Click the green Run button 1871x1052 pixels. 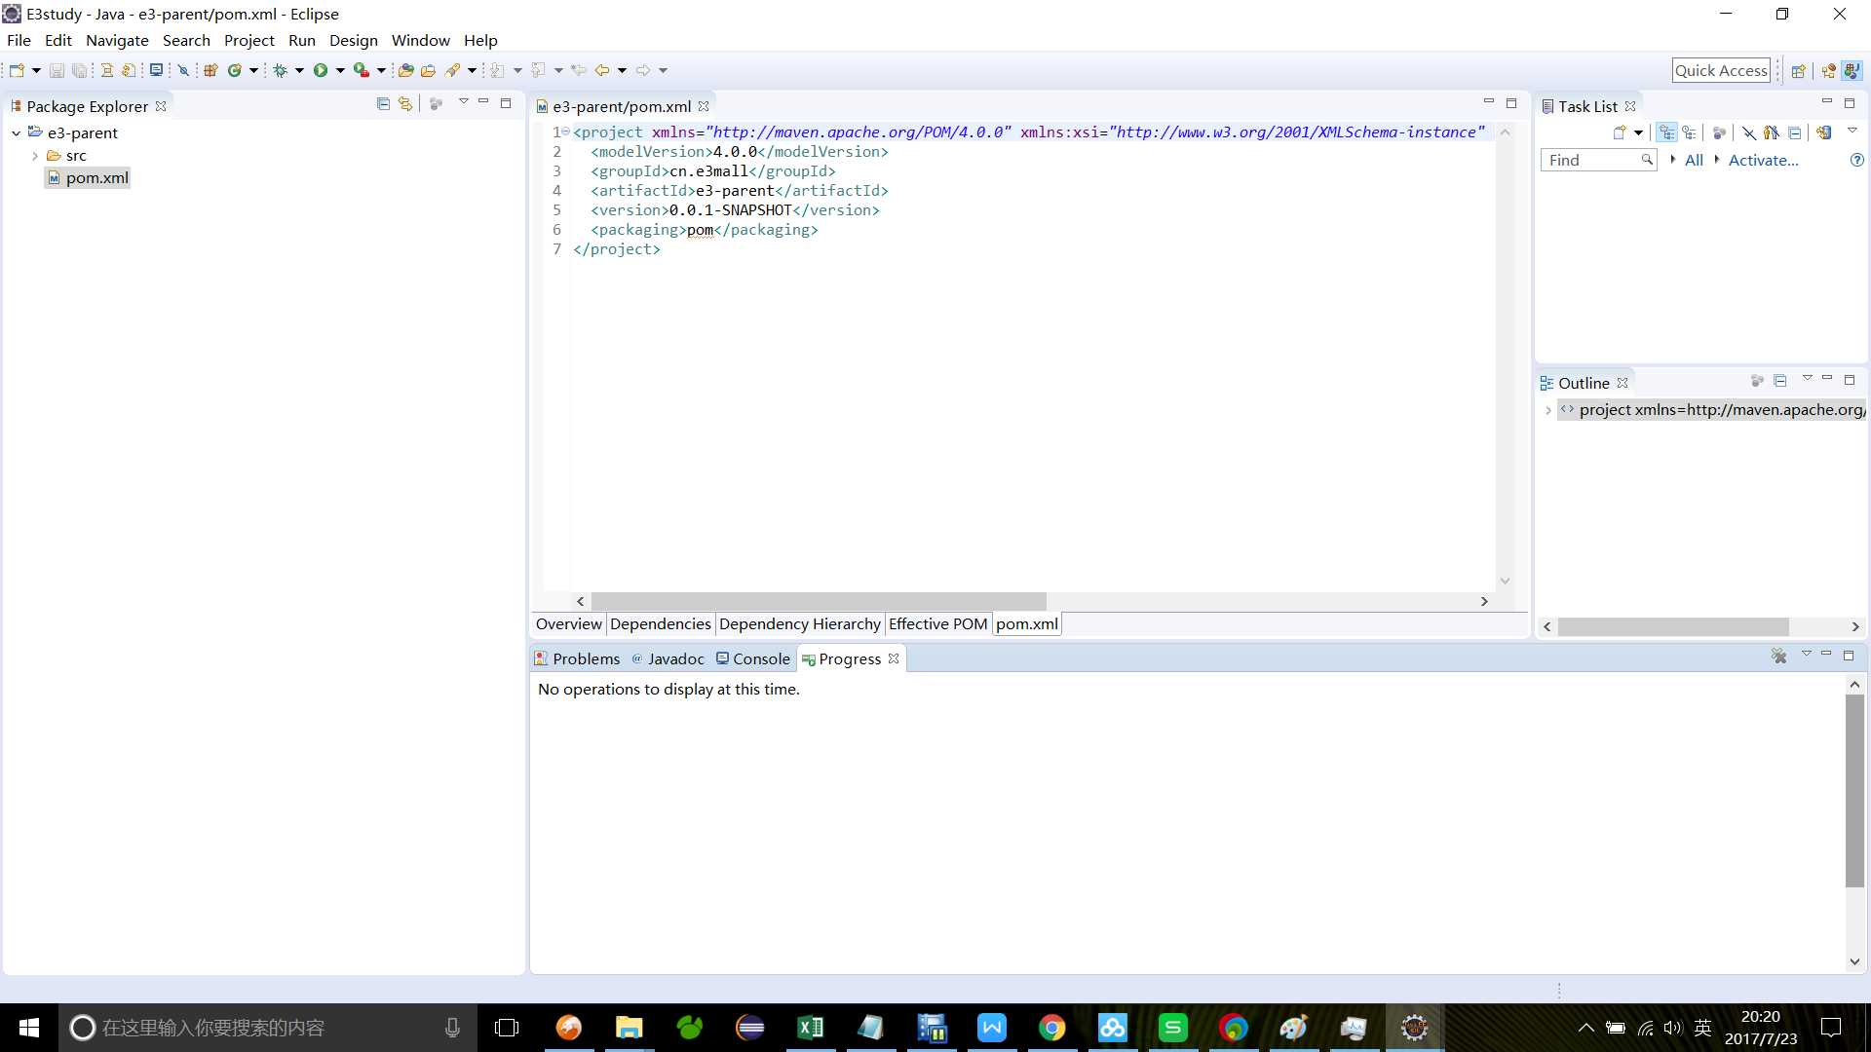(x=321, y=70)
